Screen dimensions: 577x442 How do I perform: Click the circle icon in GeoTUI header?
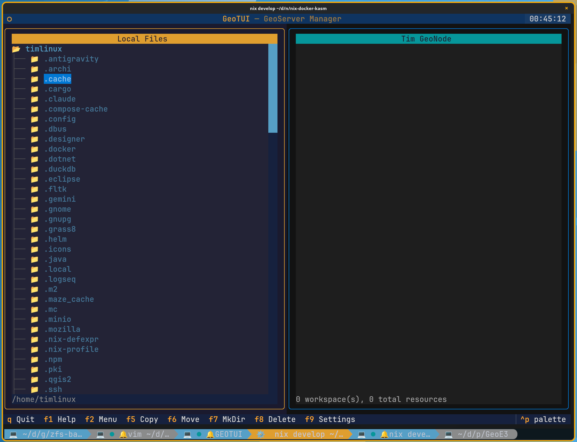[9, 19]
